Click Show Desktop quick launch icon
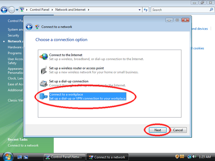Image resolution: width=215 pixels, height=161 pixels. coord(20,157)
